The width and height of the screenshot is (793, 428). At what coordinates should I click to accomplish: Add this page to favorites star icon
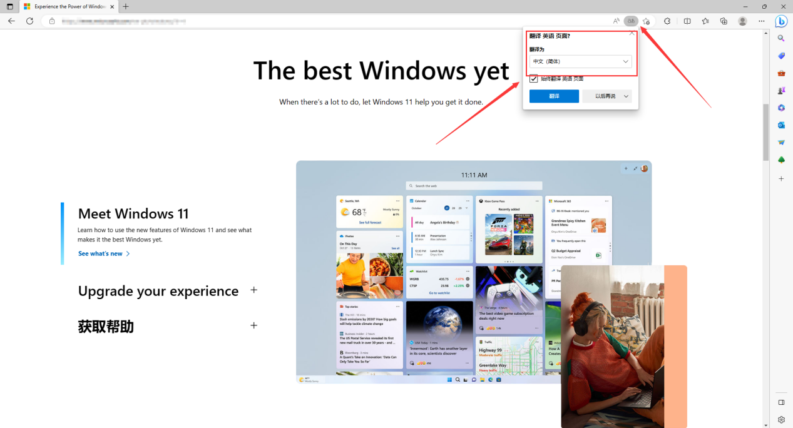click(x=647, y=21)
